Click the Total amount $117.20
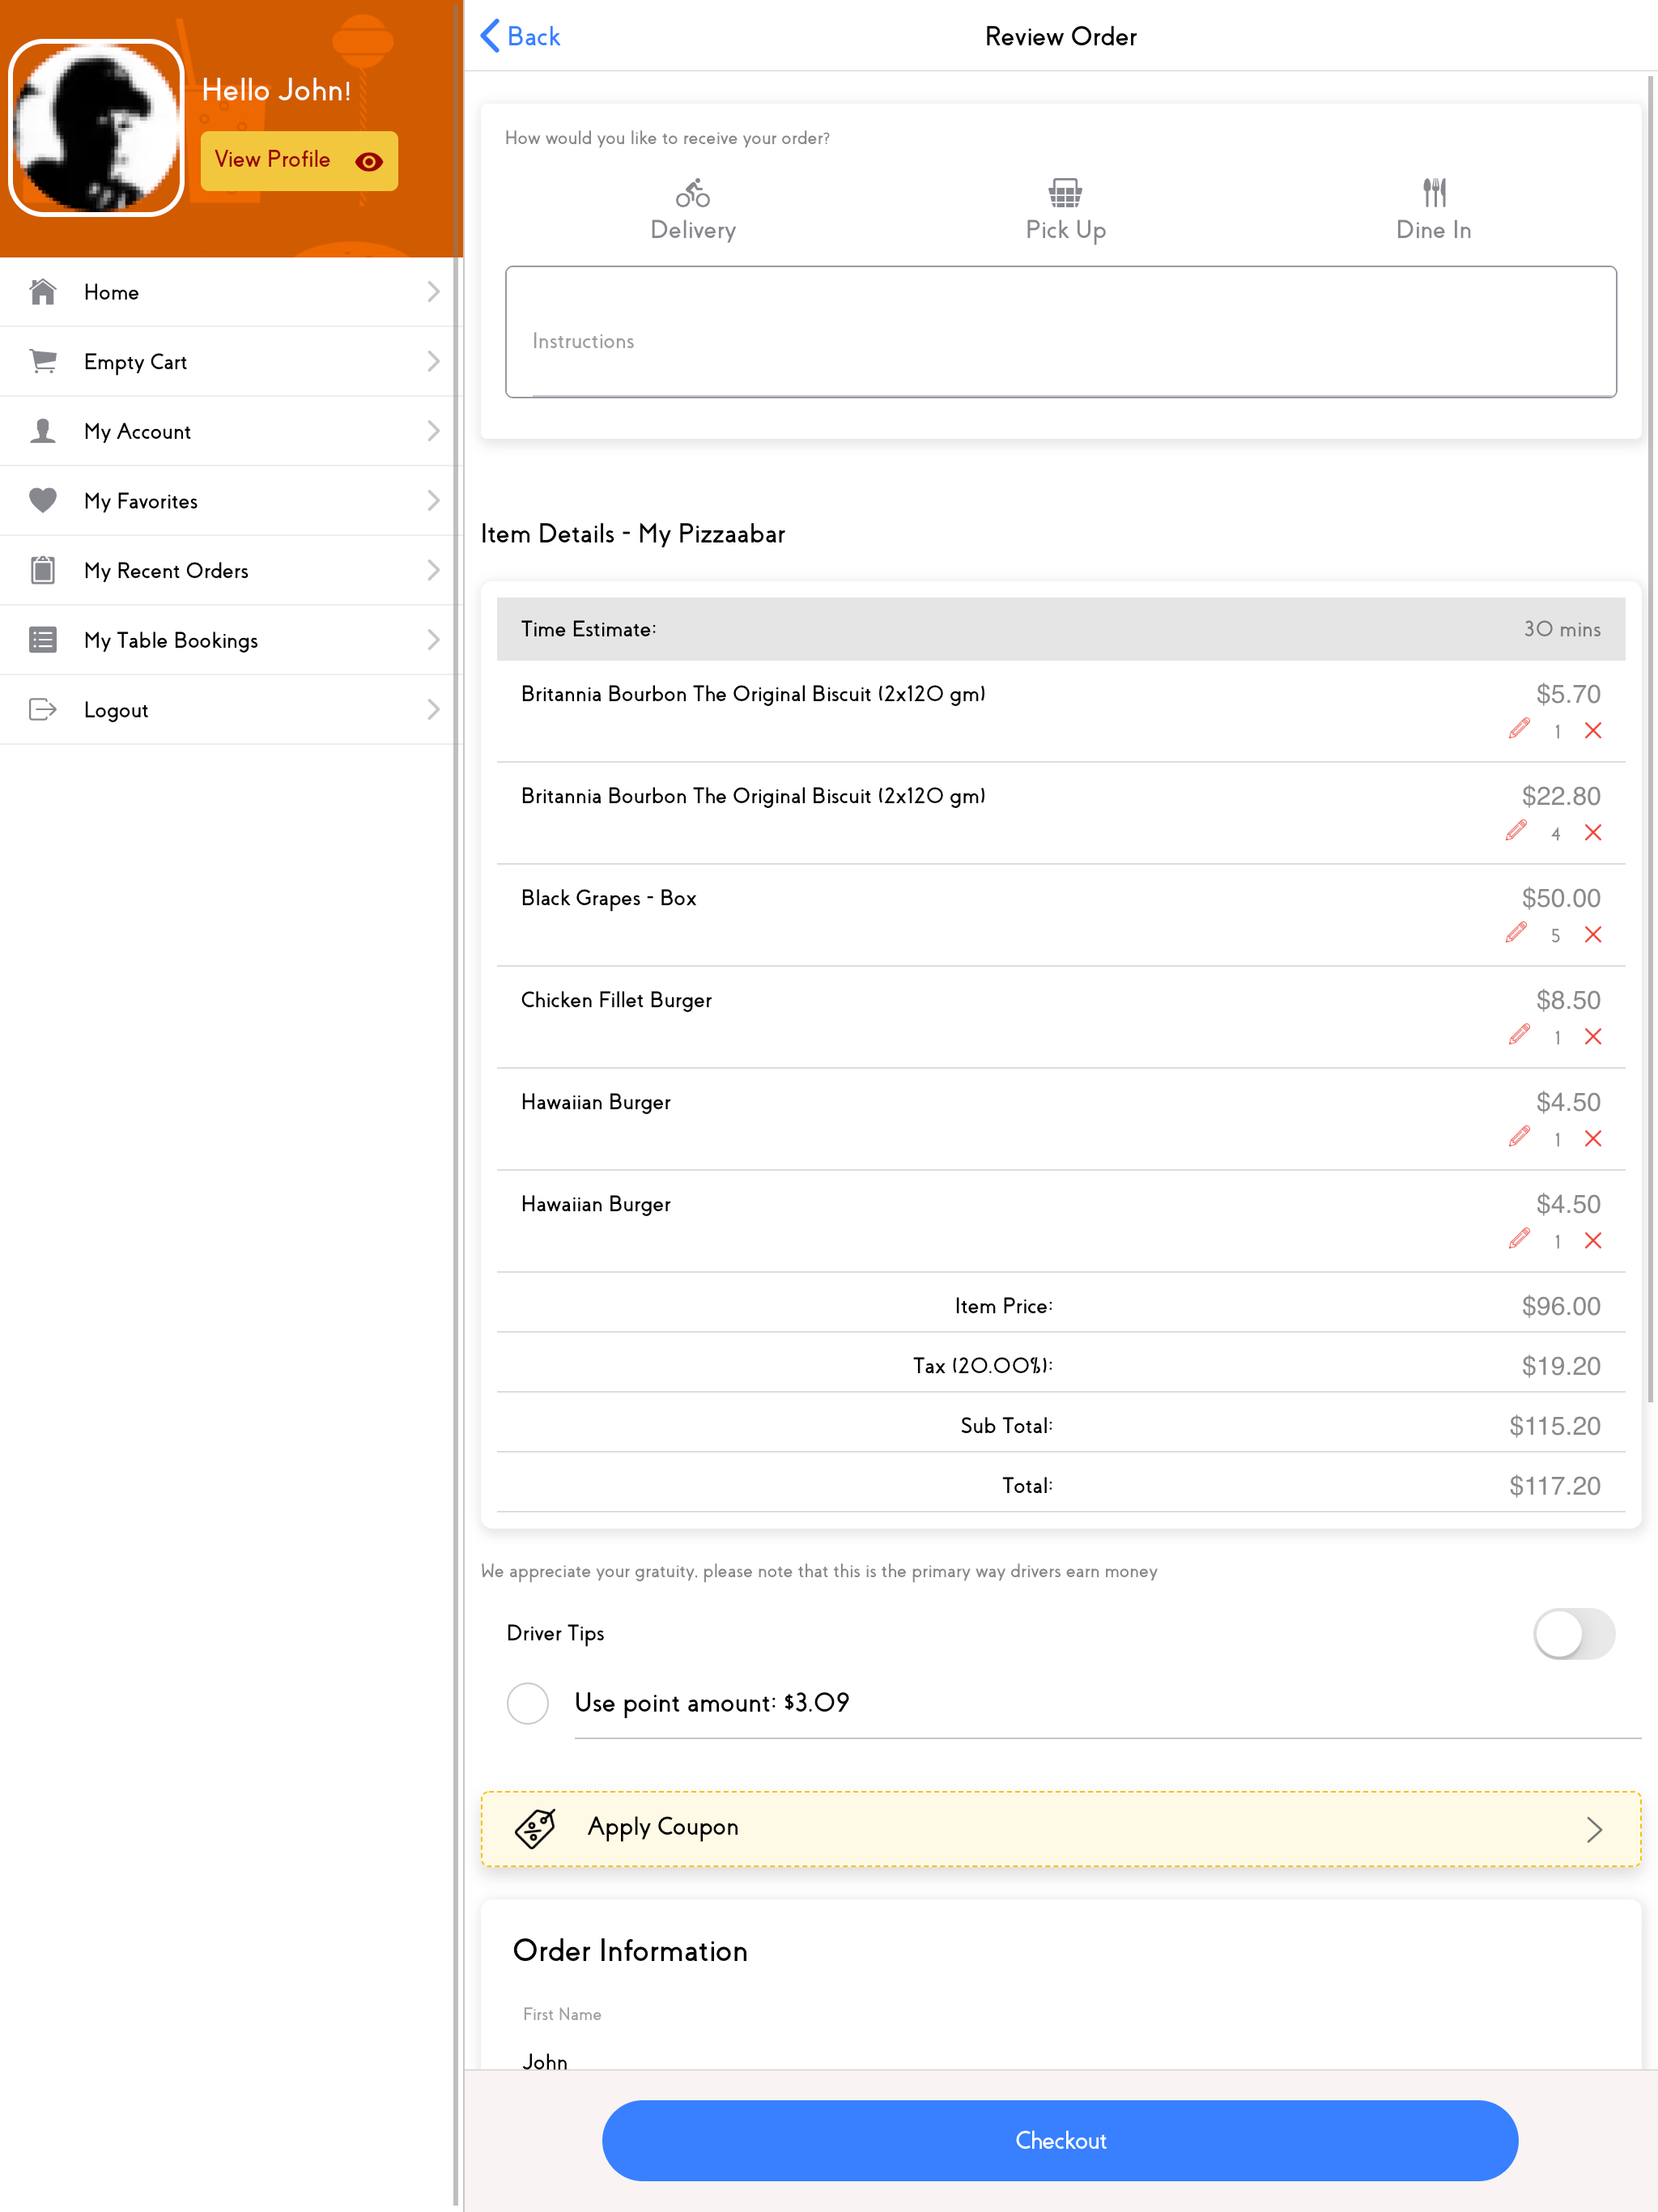1658x2212 pixels. (x=1555, y=1486)
